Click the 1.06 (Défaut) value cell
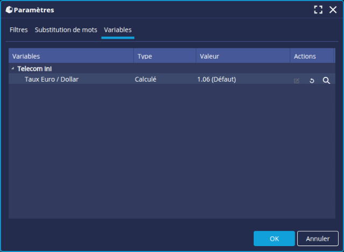Screen dimensions: 344x252 click(217, 80)
